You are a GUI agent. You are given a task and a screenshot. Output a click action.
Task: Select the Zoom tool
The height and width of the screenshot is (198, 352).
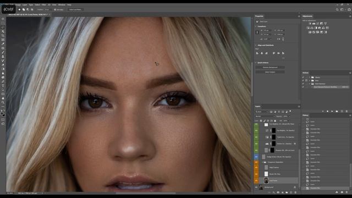tap(3, 102)
